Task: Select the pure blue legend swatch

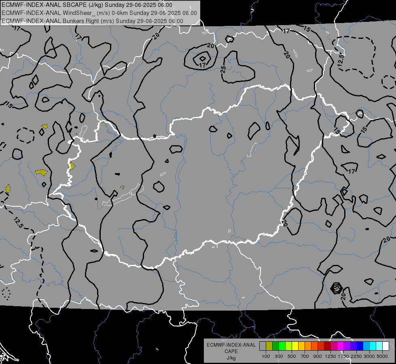Action: pos(360,346)
